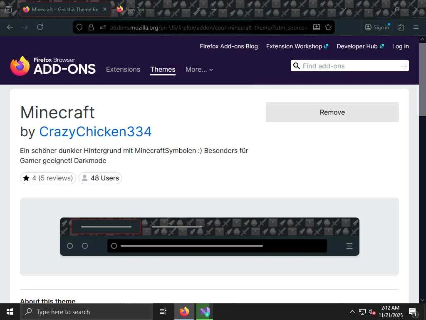Click the purple app icon on taskbar
Image resolution: width=426 pixels, height=320 pixels.
(x=205, y=312)
